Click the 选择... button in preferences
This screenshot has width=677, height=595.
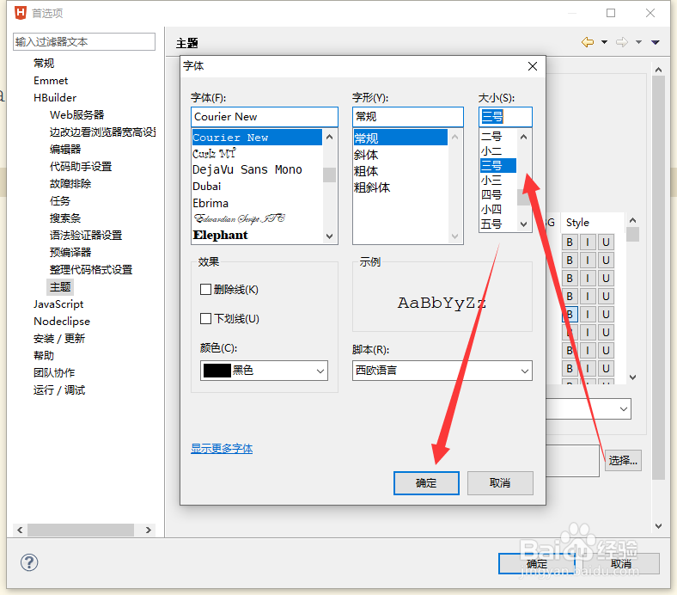623,460
